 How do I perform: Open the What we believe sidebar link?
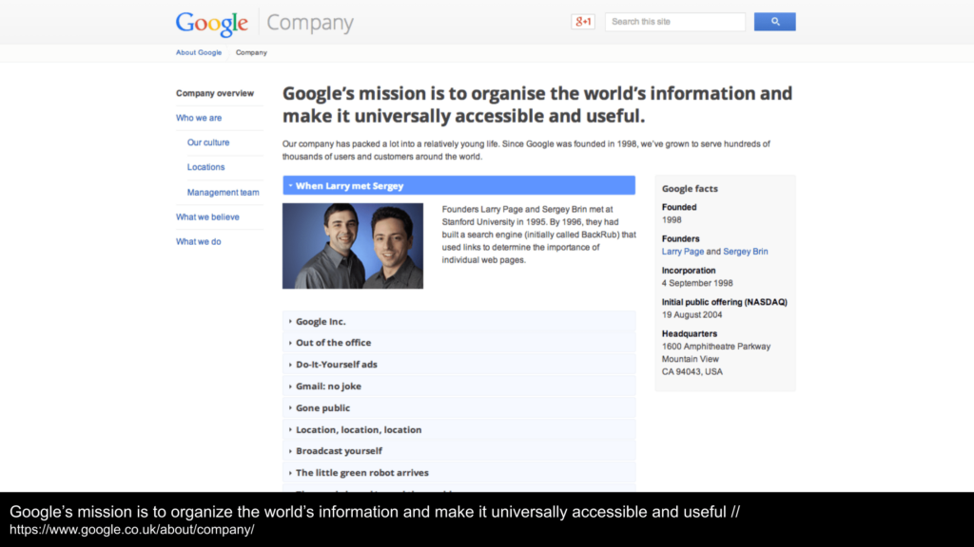[x=207, y=217]
